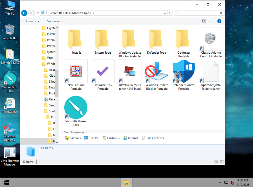Select Print folder in navigation tree
Screen dimensions: 253x187
click(x=50, y=93)
